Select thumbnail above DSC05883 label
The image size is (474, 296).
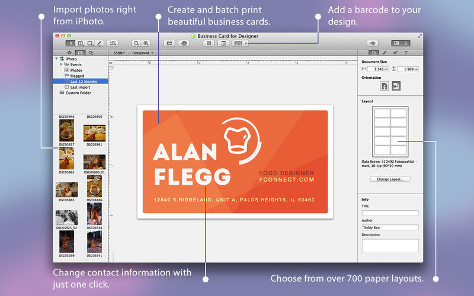pos(66,189)
